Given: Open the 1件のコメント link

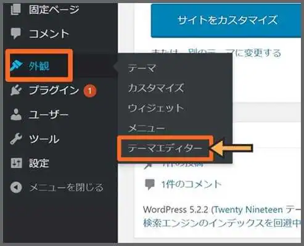Looking at the screenshot, I should (x=191, y=184).
